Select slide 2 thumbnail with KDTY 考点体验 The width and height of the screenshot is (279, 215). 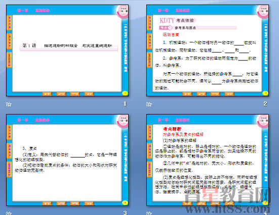tap(208, 50)
